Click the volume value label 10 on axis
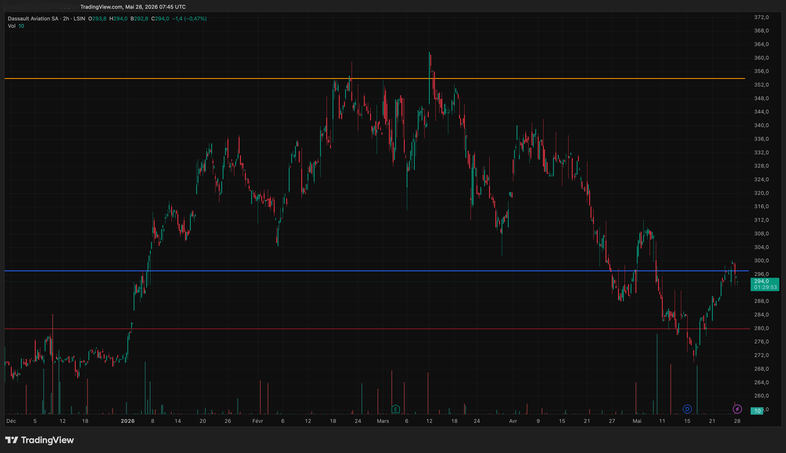Image resolution: width=786 pixels, height=453 pixels. click(x=757, y=411)
